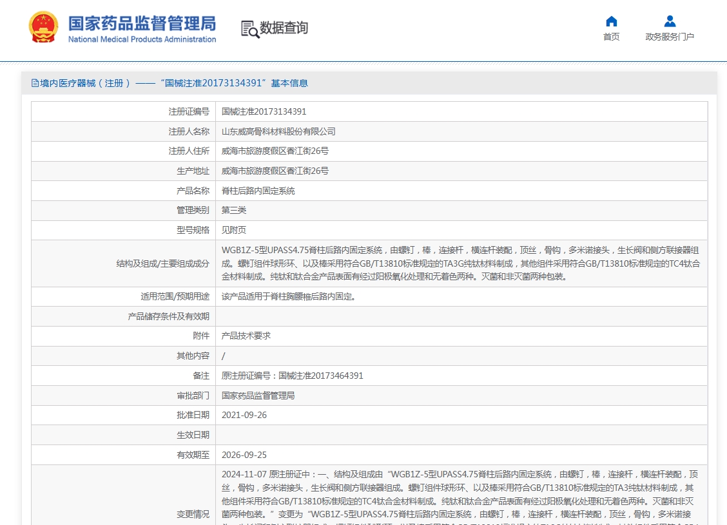Click the 注册人住所 label
727x525 pixels.
(x=189, y=151)
